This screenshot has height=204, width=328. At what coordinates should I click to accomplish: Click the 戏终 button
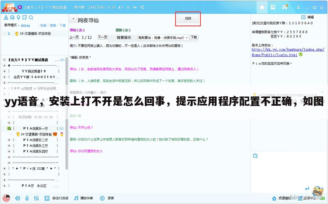(x=188, y=18)
